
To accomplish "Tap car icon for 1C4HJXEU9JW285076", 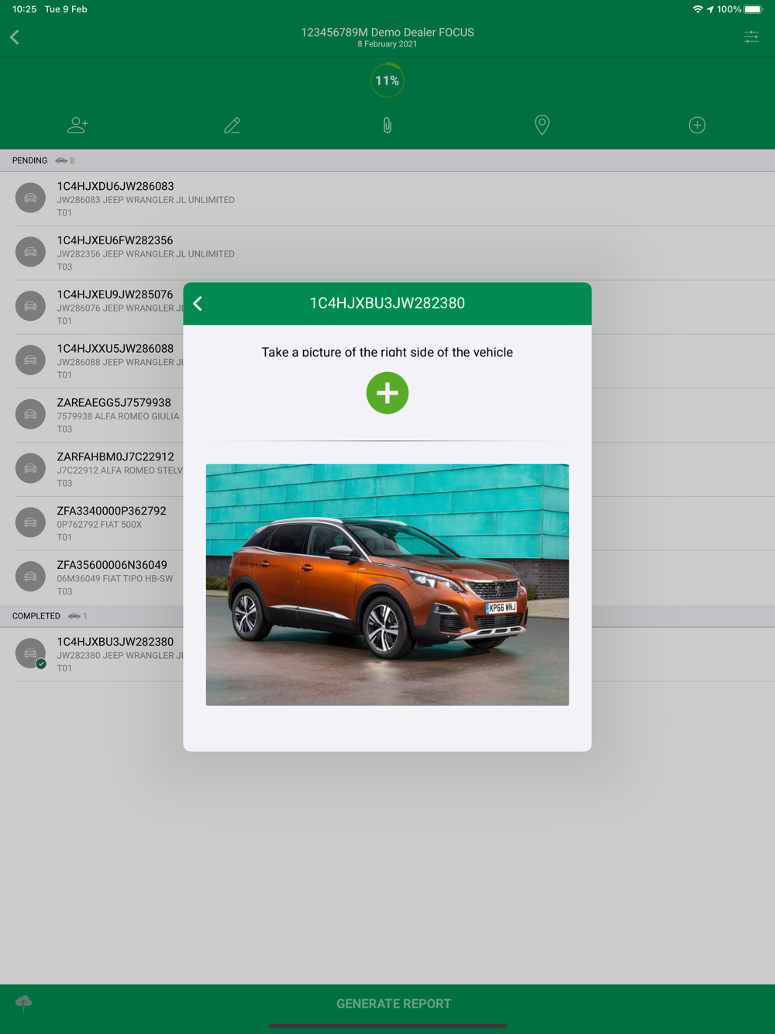I will (x=30, y=306).
